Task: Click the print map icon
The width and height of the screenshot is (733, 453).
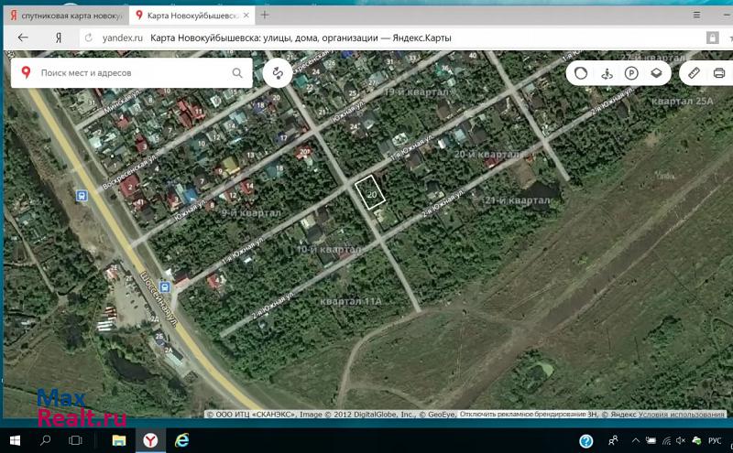Action: pyautogui.click(x=718, y=73)
